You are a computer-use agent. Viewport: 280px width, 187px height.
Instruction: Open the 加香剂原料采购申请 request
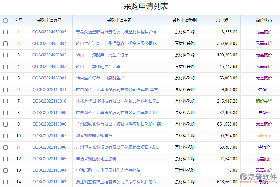[94, 136]
